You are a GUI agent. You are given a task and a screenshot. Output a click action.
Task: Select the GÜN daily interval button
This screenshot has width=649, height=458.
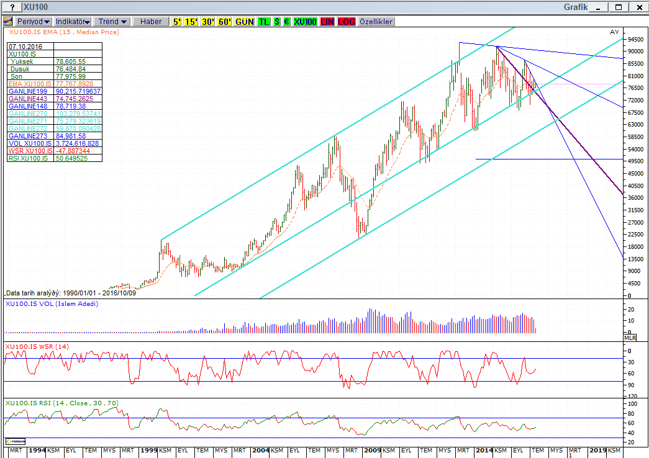pyautogui.click(x=245, y=21)
